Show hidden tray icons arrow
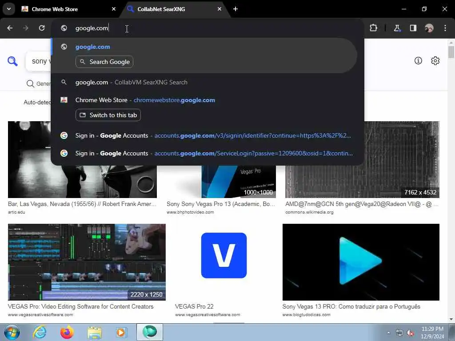Viewport: 455px width, 341px height. coord(388,333)
